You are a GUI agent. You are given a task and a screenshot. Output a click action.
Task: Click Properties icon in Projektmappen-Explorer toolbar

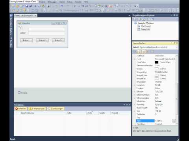pos(135,19)
